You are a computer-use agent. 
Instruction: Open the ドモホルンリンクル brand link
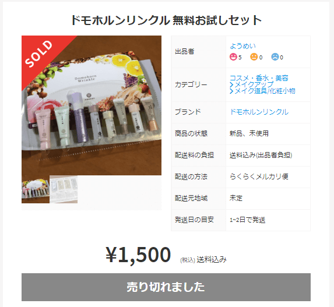(259, 112)
